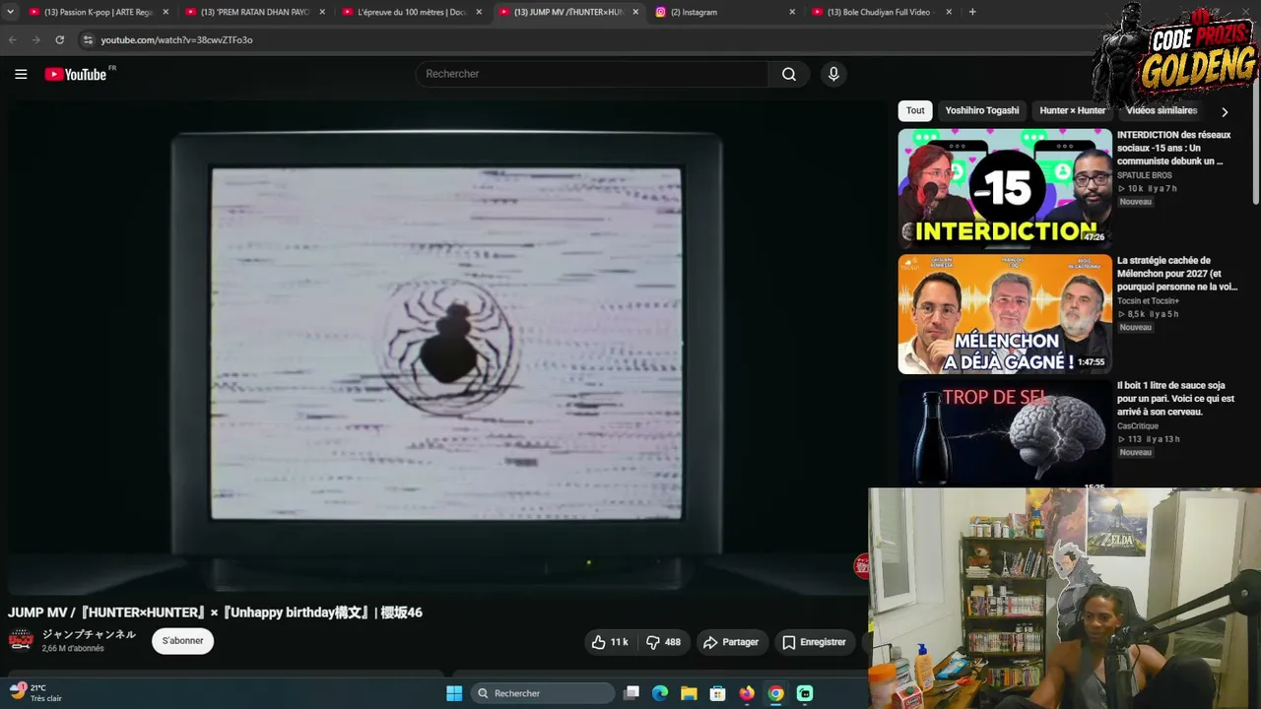Screen dimensions: 1261x709
Task: Open File Explorer from the taskbar
Action: 689,693
